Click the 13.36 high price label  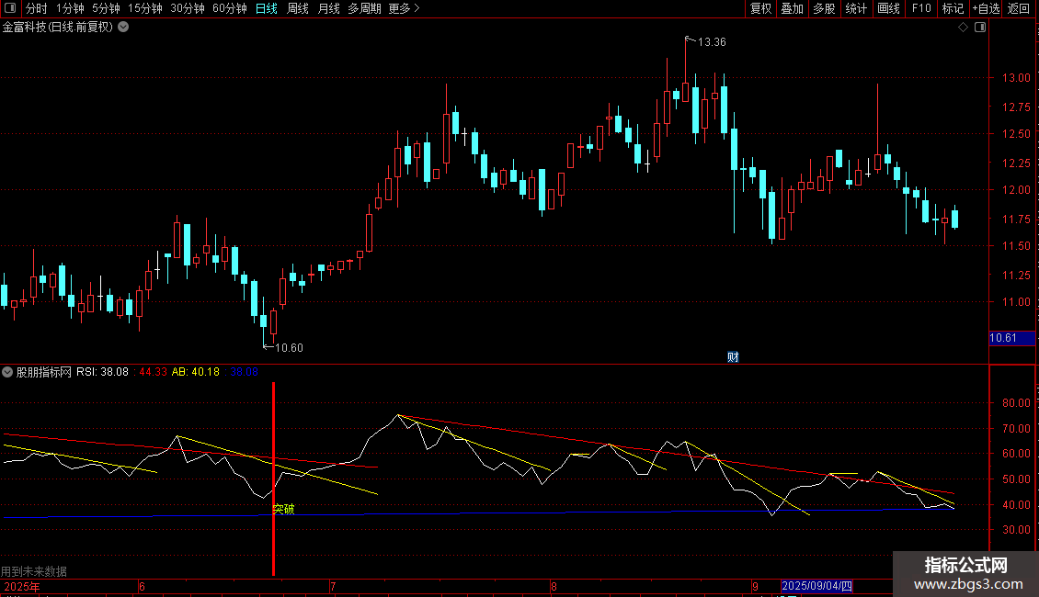tap(712, 41)
